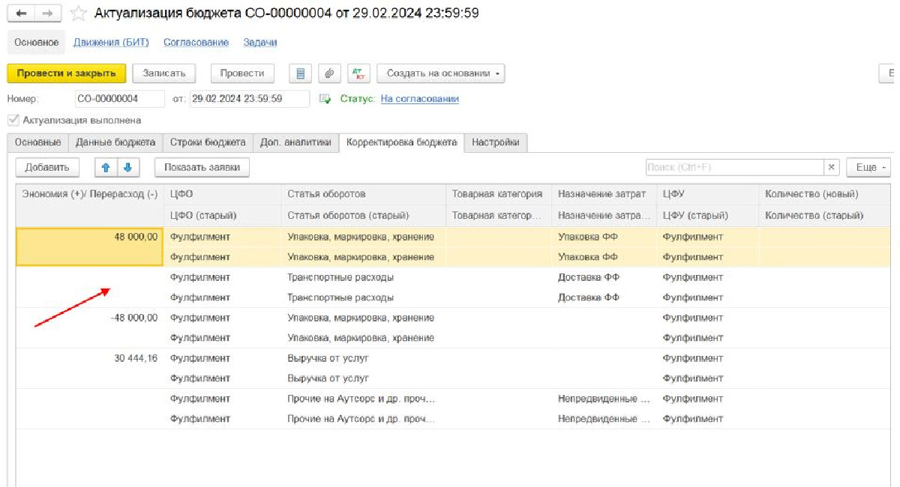This screenshot has width=900, height=487.
Task: Click Записать button
Action: coord(164,73)
